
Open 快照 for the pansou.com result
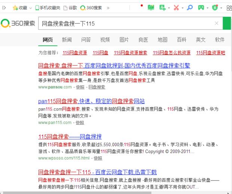click(x=80, y=87)
